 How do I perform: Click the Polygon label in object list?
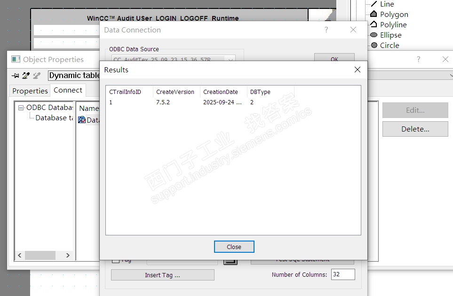pos(394,14)
